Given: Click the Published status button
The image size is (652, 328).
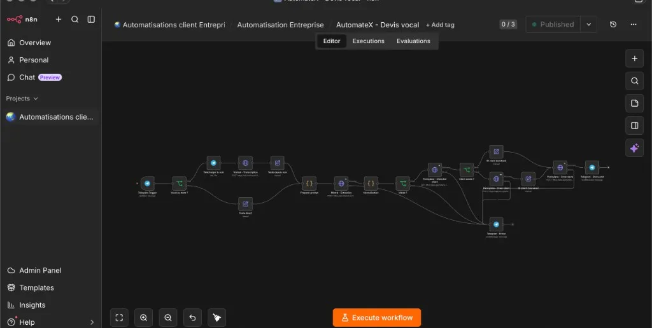Looking at the screenshot, I should click(x=553, y=25).
